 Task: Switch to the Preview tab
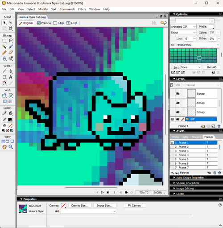pos(44,23)
